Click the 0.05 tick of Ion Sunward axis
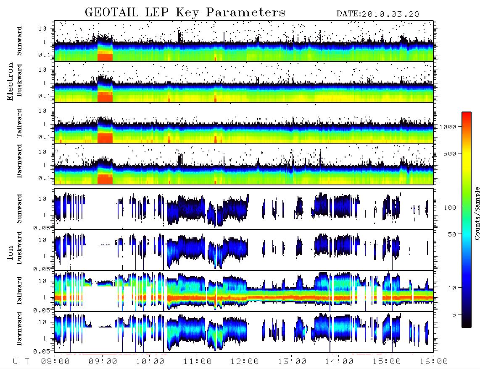The height and width of the screenshot is (369, 480). 42,228
